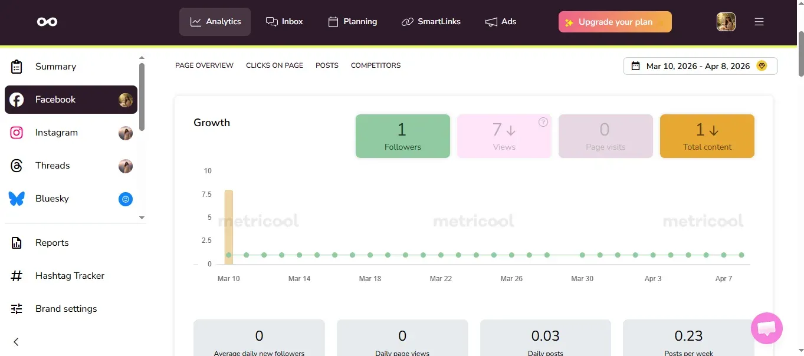
Task: Click the Facebook account avatar thumbnail
Action: tap(125, 100)
